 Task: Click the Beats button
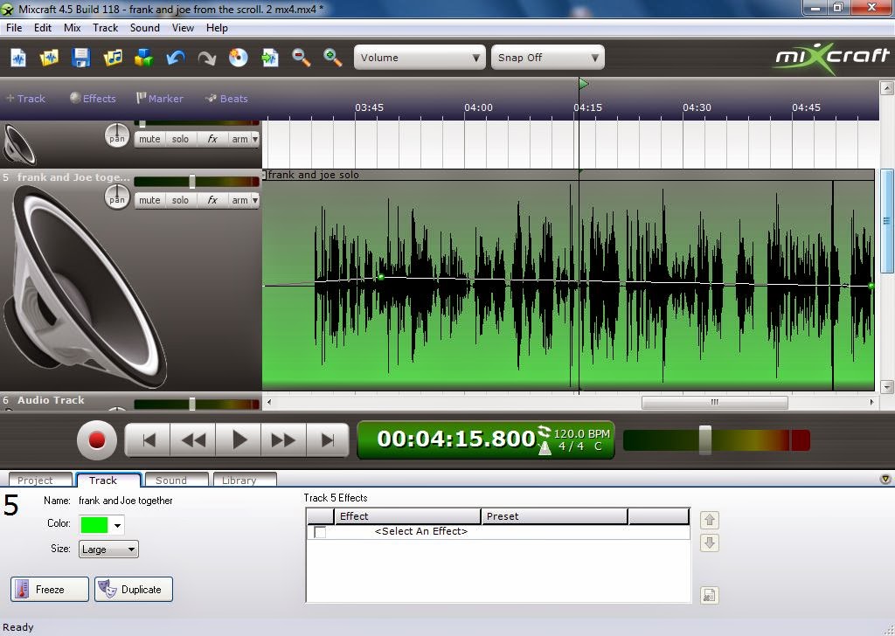[x=226, y=99]
